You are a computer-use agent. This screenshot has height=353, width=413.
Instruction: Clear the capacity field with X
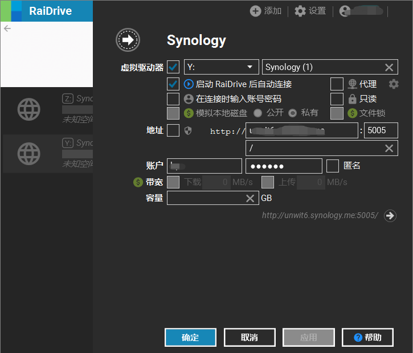tap(250, 198)
